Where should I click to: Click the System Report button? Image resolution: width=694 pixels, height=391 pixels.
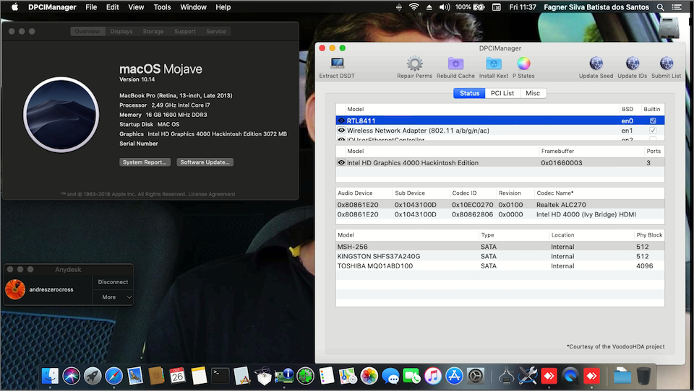click(x=145, y=162)
